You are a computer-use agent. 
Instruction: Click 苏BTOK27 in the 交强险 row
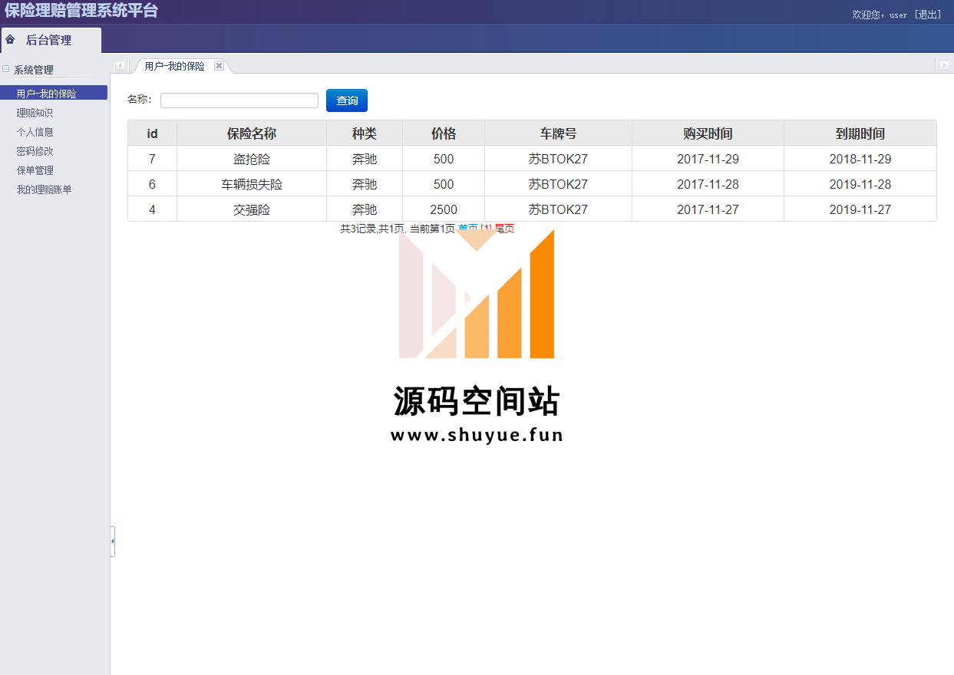click(558, 209)
